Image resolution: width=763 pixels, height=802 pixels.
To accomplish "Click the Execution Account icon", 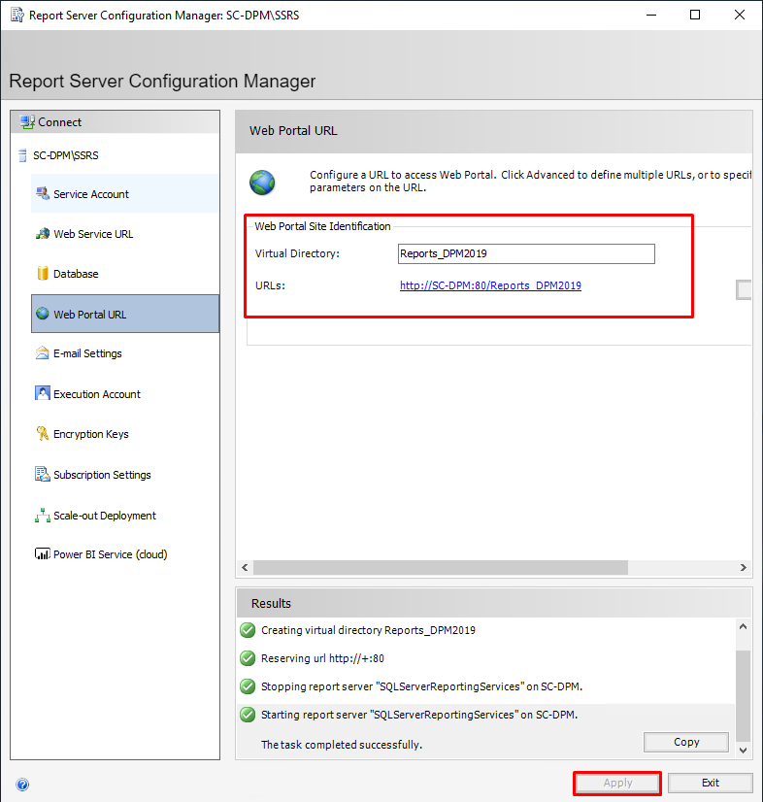I will pyautogui.click(x=43, y=393).
